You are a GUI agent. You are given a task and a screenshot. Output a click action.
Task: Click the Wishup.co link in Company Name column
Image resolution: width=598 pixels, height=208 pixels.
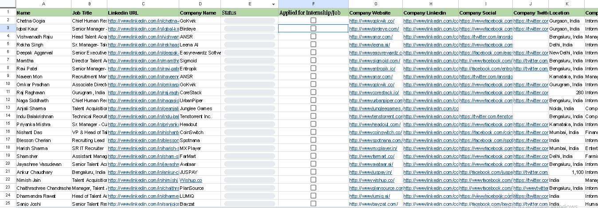tap(191, 180)
